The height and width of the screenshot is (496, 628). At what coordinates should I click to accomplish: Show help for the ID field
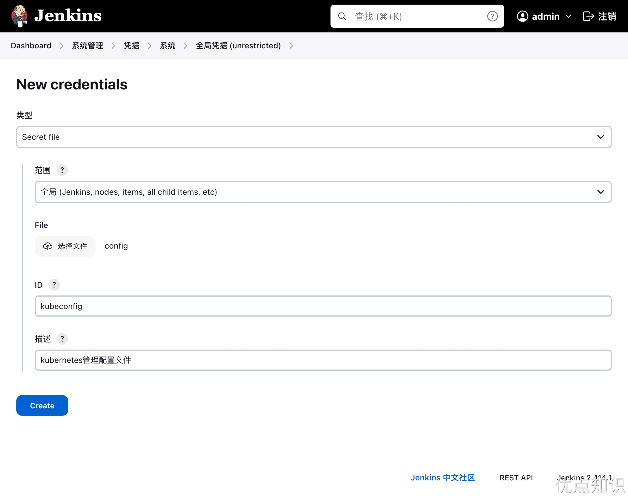(x=54, y=284)
